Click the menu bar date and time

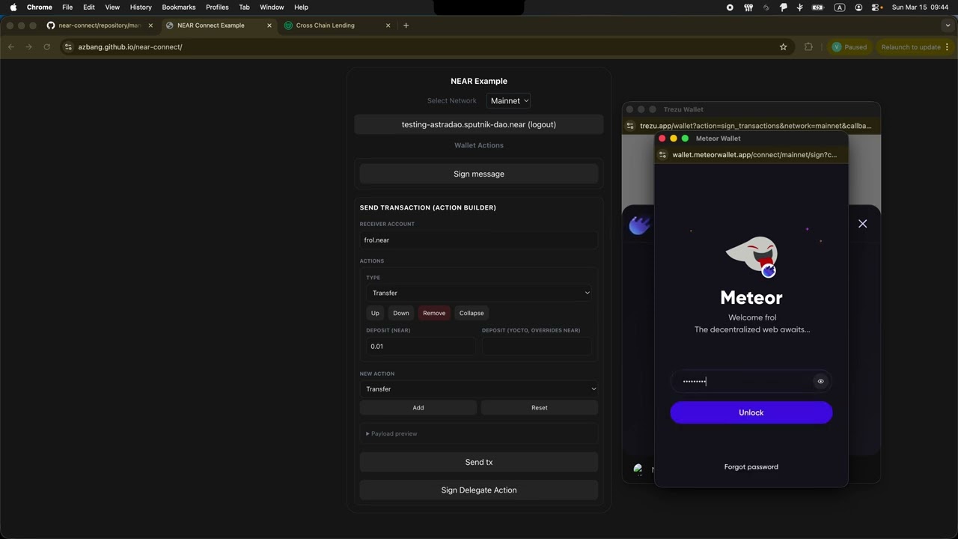coord(921,7)
